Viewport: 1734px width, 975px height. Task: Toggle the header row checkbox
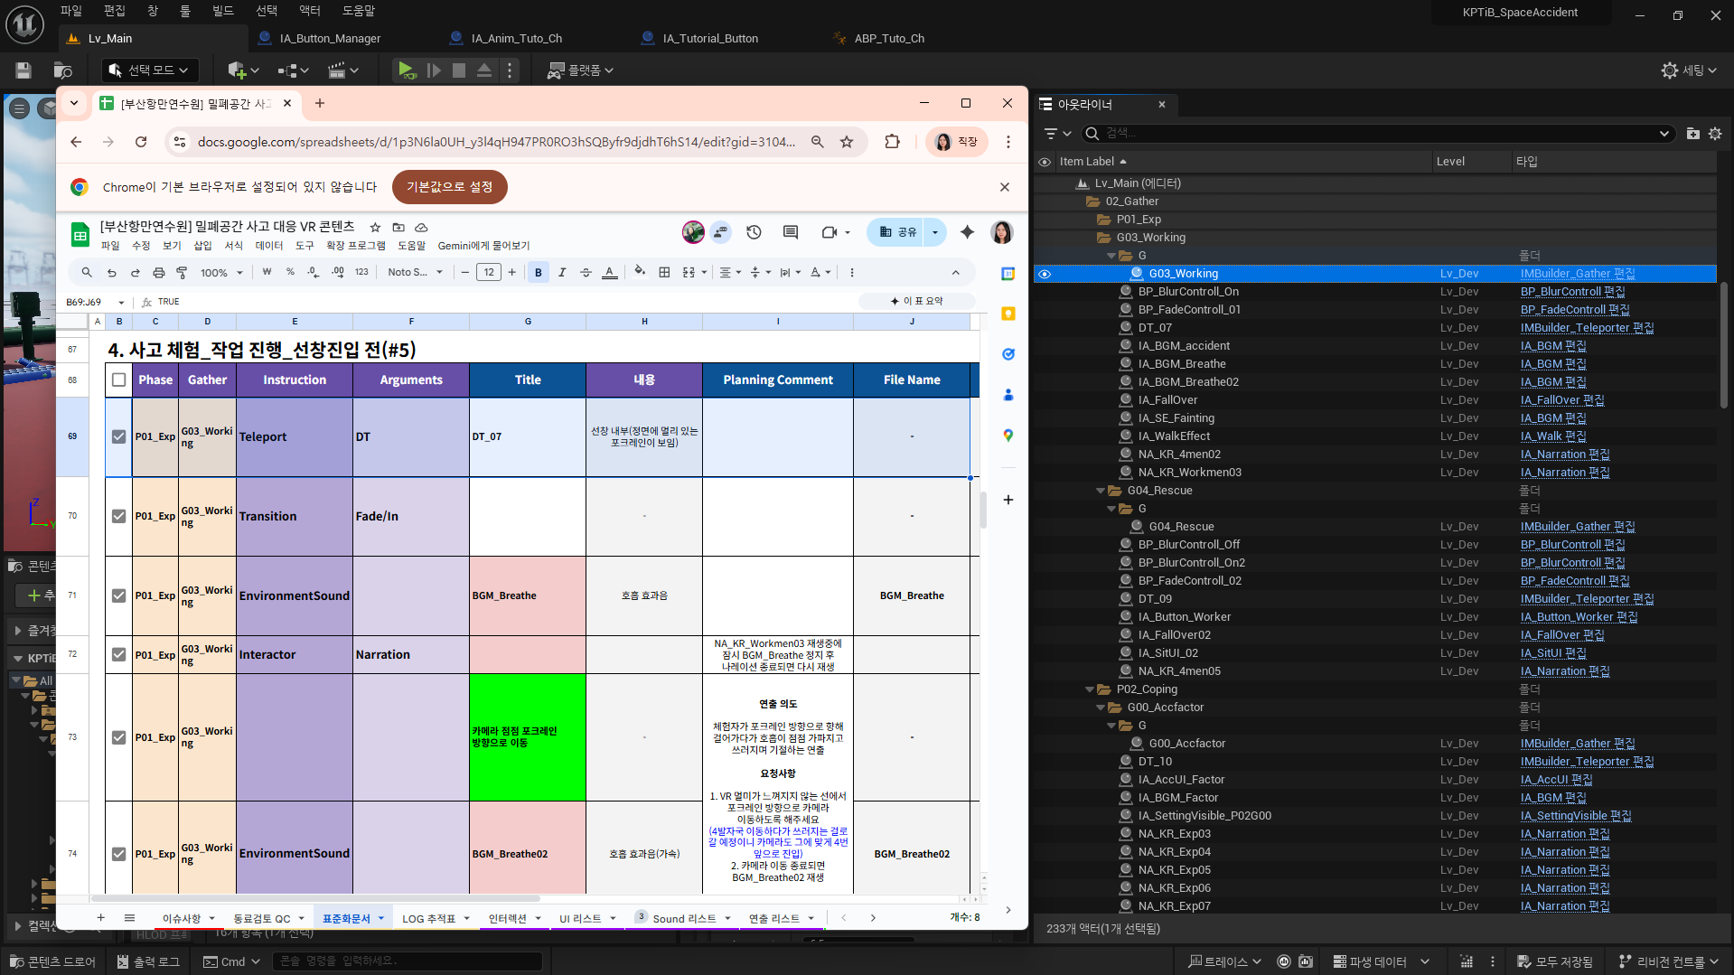pos(118,380)
